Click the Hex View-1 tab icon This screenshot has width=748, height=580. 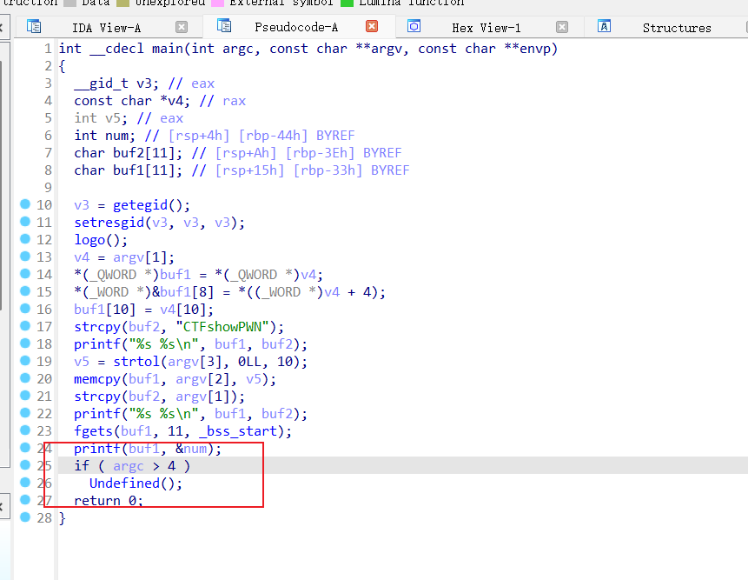pos(414,27)
